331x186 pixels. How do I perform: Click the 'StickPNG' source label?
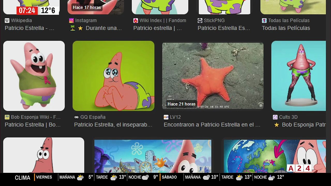point(214,20)
